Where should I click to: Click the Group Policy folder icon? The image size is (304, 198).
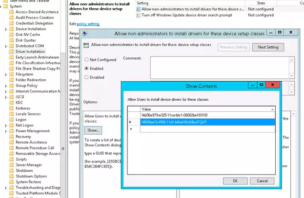point(12,85)
